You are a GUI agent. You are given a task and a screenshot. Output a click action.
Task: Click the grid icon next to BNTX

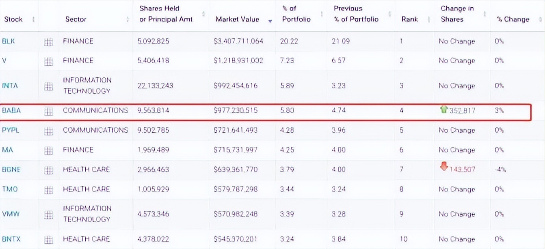point(49,239)
